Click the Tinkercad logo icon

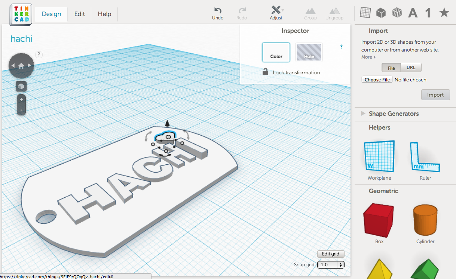point(21,14)
